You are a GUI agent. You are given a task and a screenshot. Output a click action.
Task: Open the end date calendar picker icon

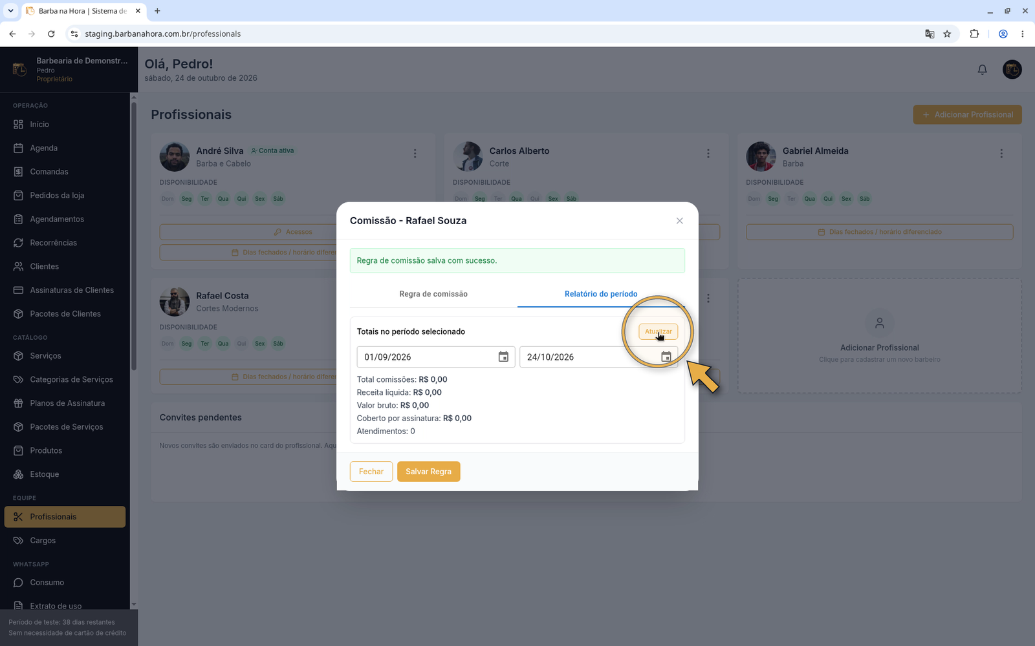tap(666, 357)
